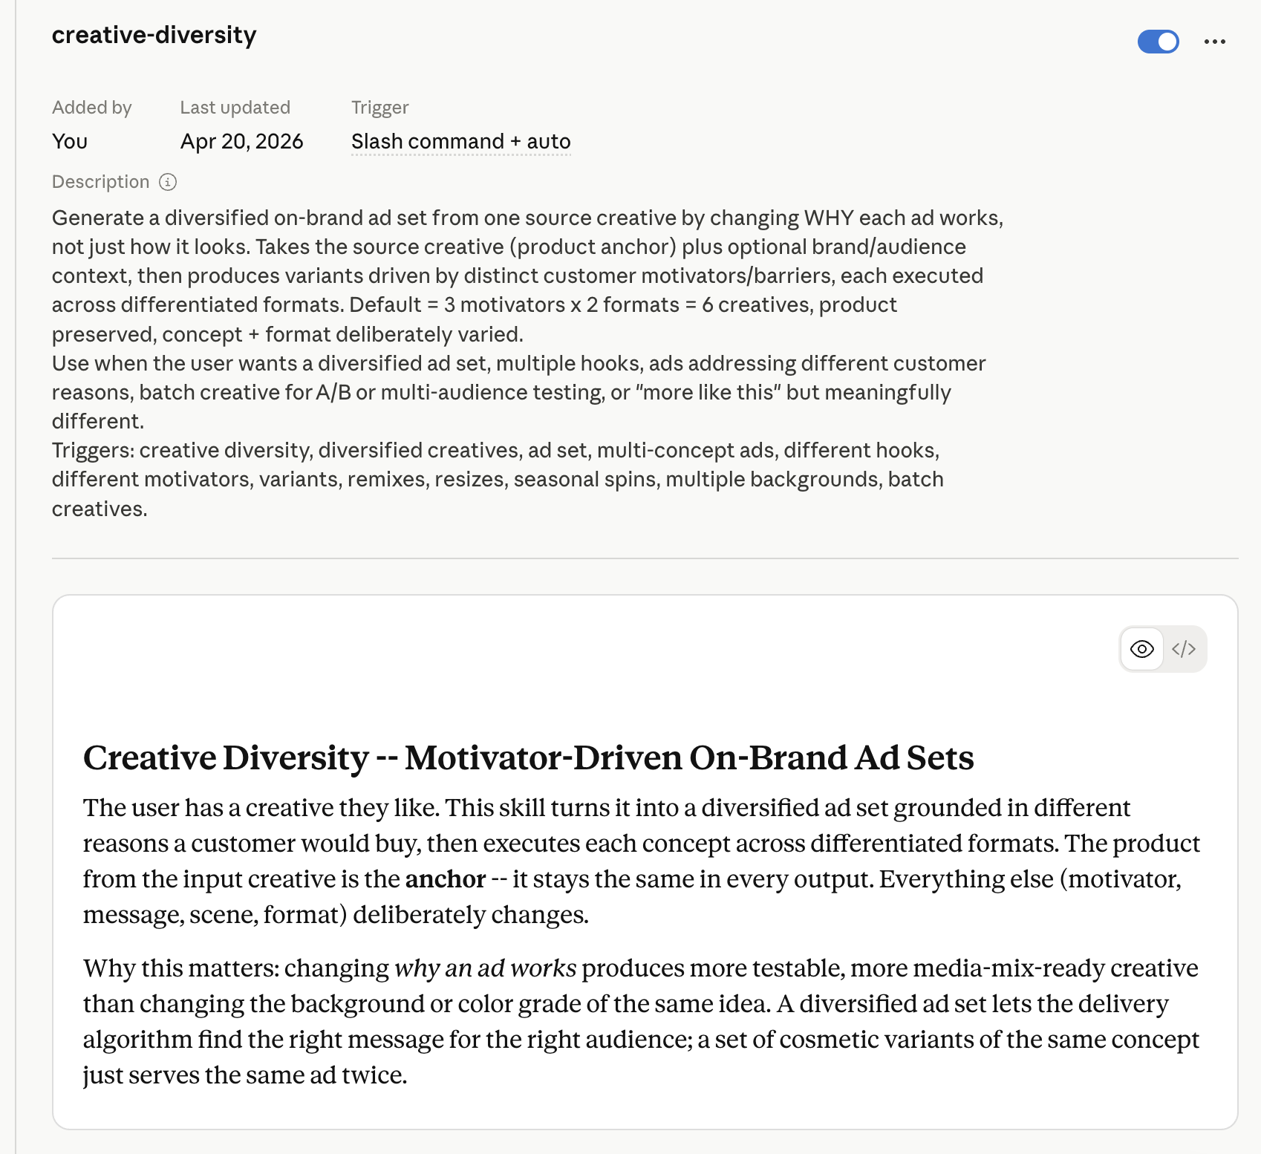
Task: Click the description line starting with Triggers:
Action: 495,451
